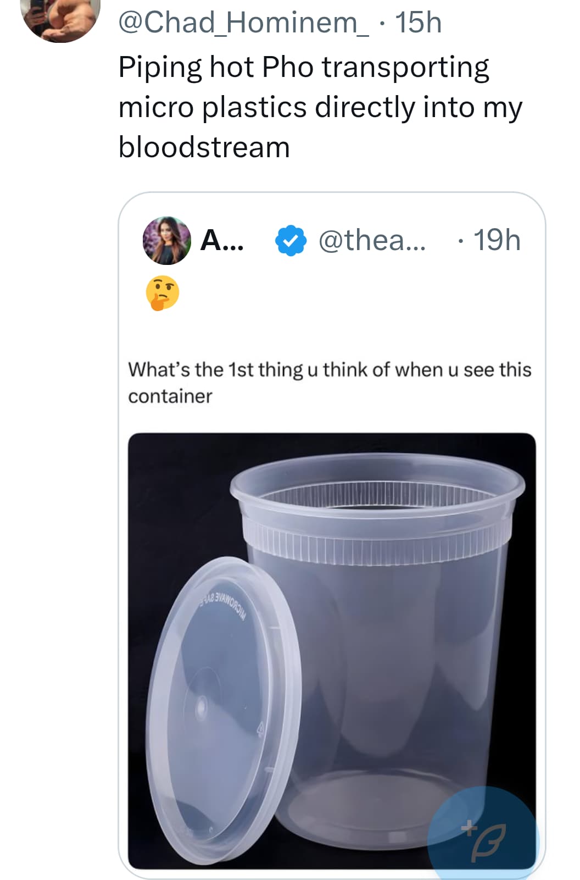580x880 pixels.
Task: Open the quoted author's round avatar
Action: [x=166, y=241]
